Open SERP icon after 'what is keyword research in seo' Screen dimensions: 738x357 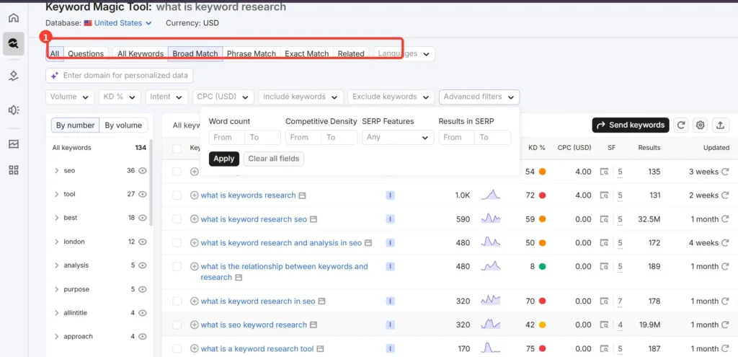(322, 301)
